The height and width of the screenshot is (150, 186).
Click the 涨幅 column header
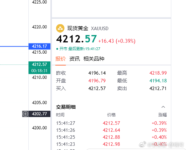(x=163, y=115)
